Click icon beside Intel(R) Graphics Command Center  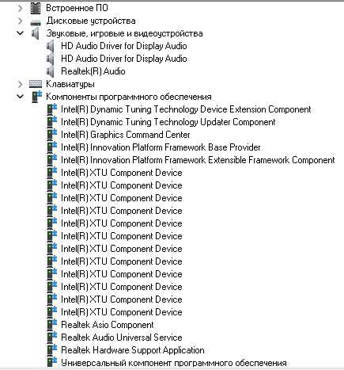[52, 135]
